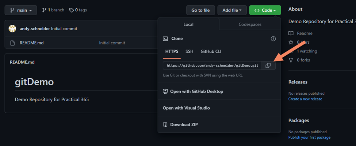Select the HTTPS clone method tab
This screenshot has height=146, width=356.
tap(172, 52)
